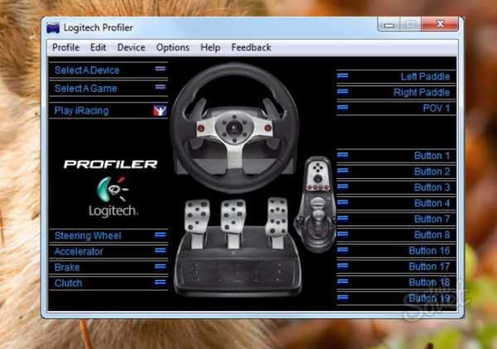This screenshot has height=349, width=497.
Task: Click the Select A Game button
Action: click(109, 88)
